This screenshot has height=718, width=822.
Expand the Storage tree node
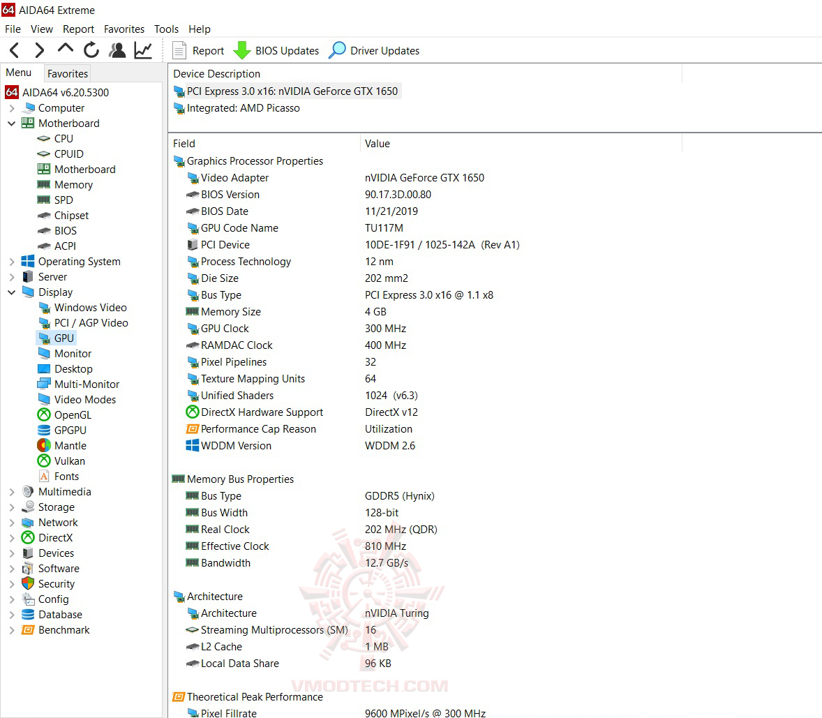pyautogui.click(x=12, y=507)
